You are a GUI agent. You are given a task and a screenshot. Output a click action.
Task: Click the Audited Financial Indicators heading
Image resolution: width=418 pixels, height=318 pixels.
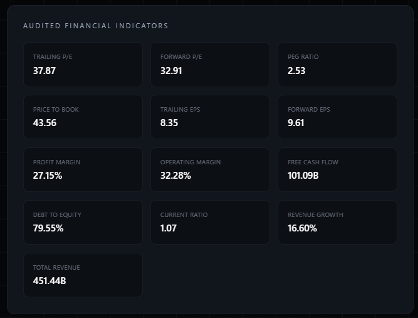[x=96, y=26]
